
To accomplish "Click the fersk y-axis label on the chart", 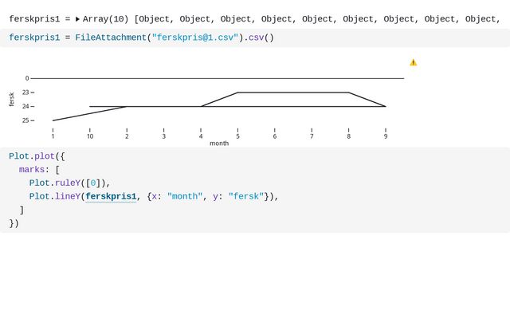I will pos(12,99).
